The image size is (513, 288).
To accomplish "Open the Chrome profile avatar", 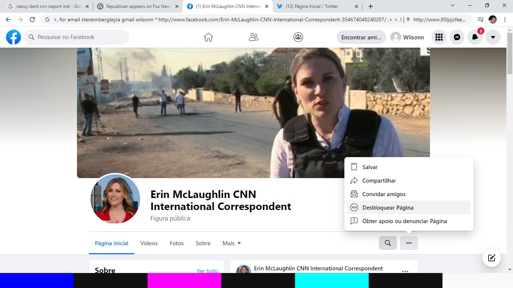I will pyautogui.click(x=493, y=19).
